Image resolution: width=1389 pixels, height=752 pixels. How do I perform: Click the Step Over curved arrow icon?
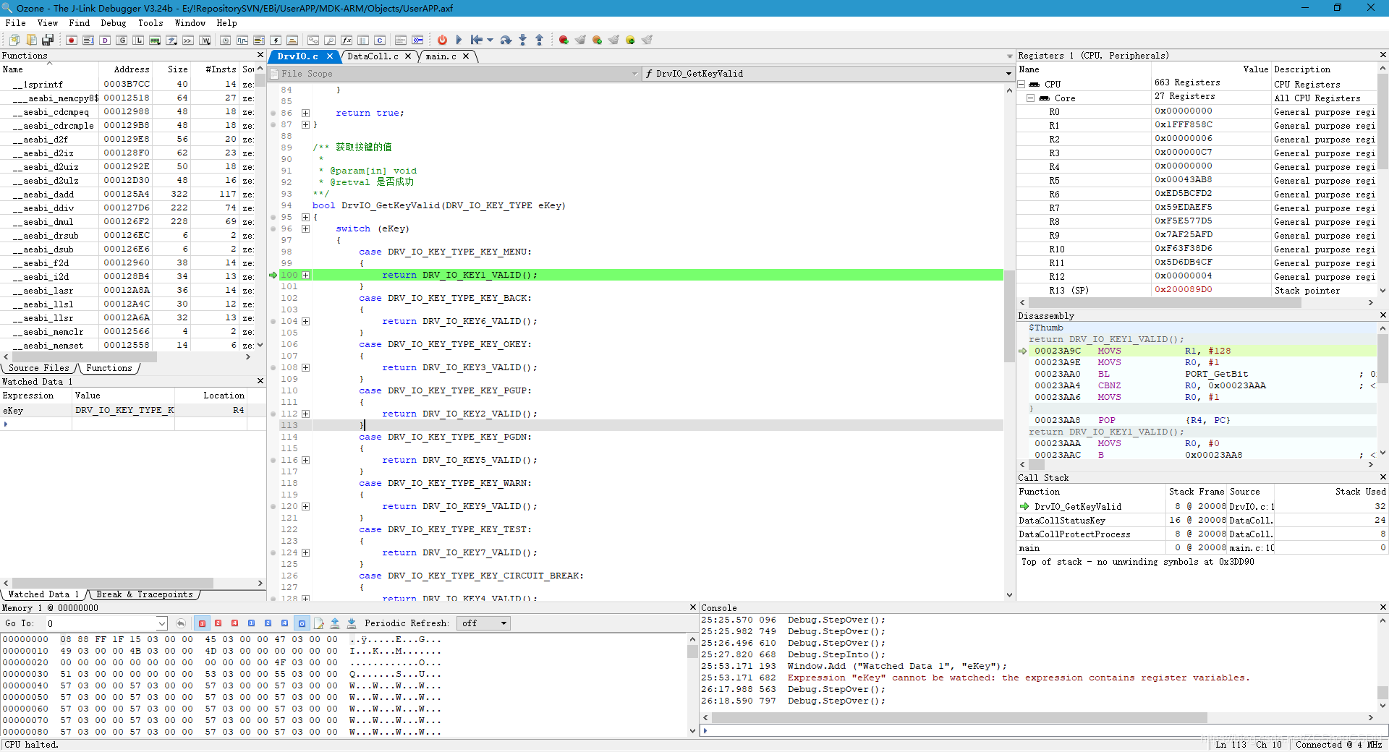point(506,40)
